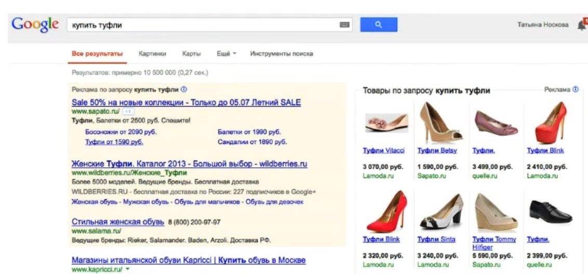Screen dimensions: 588x274
Task: Expand the 'Ещё' dropdown menu
Action: (x=226, y=54)
